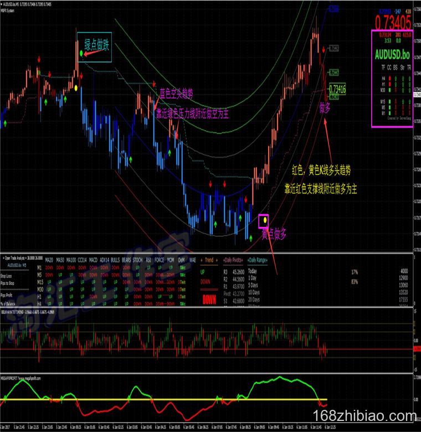Click the M5 row green CC square in the symbol panel
Image resolution: width=421 pixels, height=432 pixels.
tap(389, 107)
